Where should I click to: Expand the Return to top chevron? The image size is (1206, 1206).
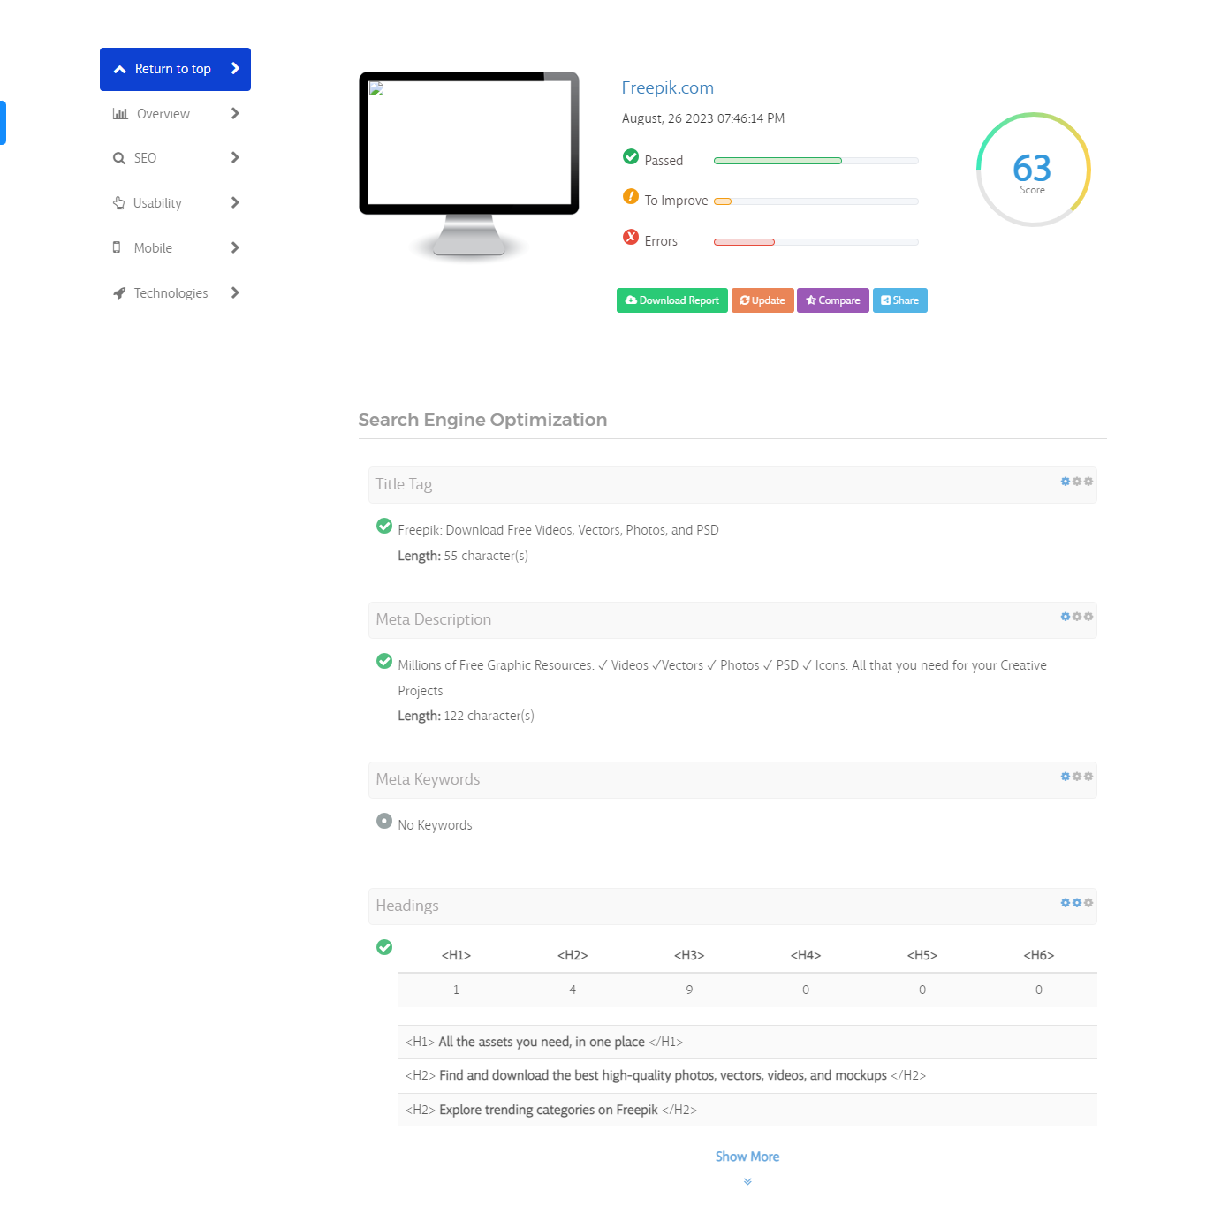click(234, 68)
